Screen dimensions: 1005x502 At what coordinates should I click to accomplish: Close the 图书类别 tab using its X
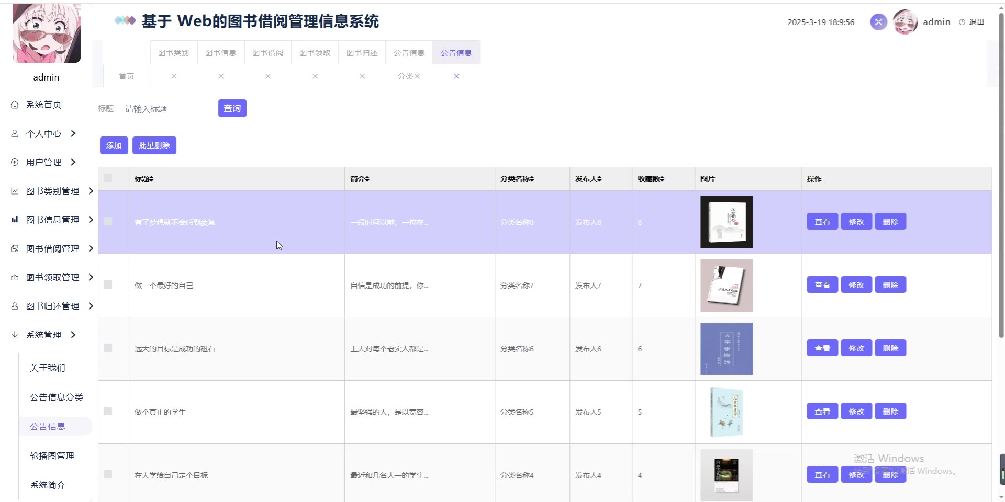(x=174, y=76)
